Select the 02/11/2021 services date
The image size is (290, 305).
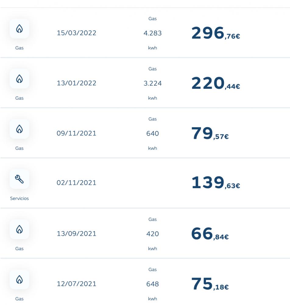[x=76, y=183]
